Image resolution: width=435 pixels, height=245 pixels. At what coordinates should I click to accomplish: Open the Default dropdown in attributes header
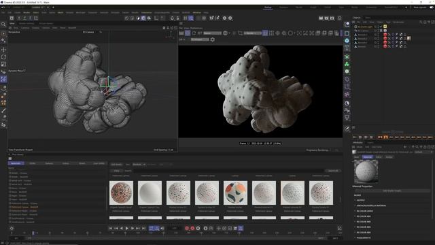click(x=423, y=152)
